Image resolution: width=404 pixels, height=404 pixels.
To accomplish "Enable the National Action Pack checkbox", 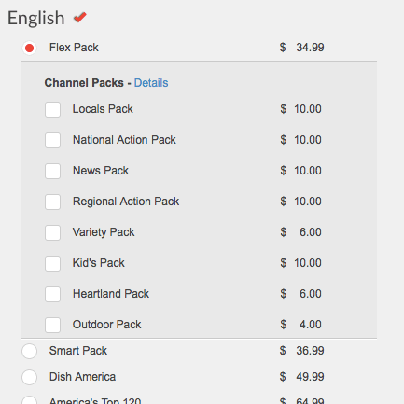I will tap(52, 140).
